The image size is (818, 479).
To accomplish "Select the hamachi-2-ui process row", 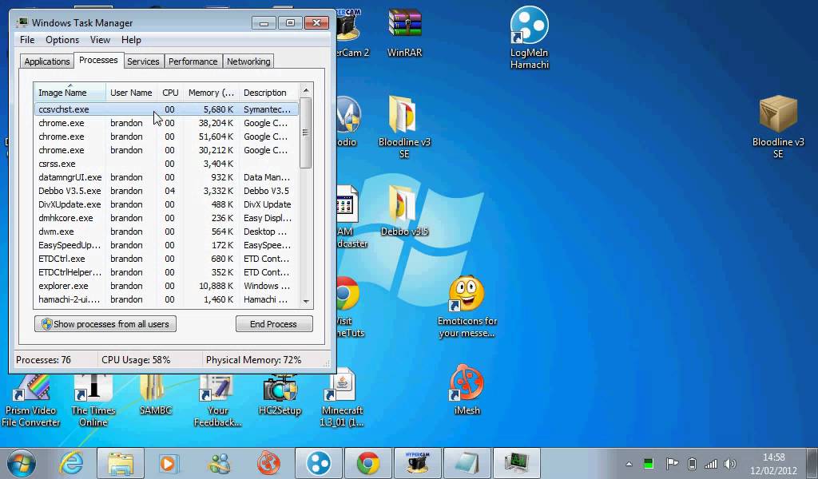I will coord(166,299).
